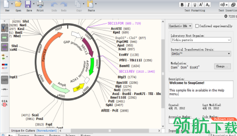Click the αβ text insertion icon
The image size is (237, 136).
click(224, 5)
